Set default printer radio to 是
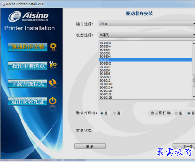This screenshot has height=162, width=195. tap(102, 113)
